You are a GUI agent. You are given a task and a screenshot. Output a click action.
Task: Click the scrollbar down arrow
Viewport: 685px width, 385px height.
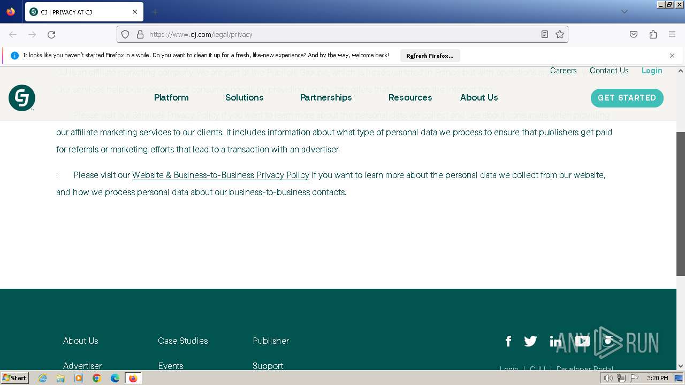click(681, 366)
